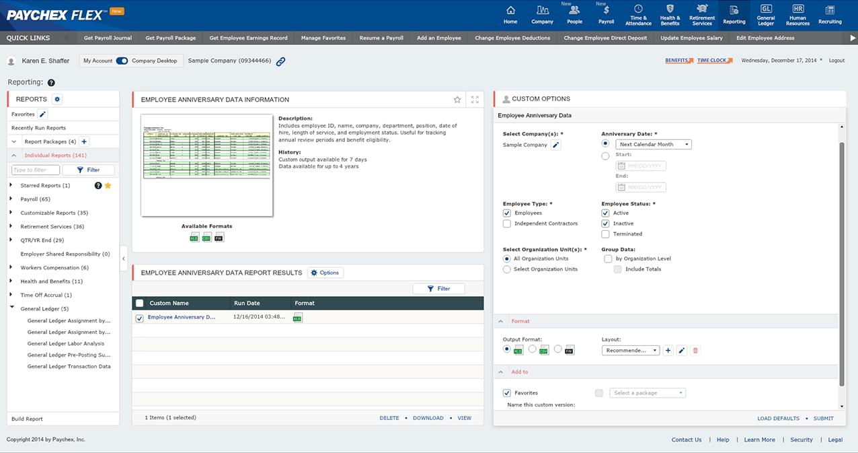Star the Employee Anniversary Data report

click(457, 100)
